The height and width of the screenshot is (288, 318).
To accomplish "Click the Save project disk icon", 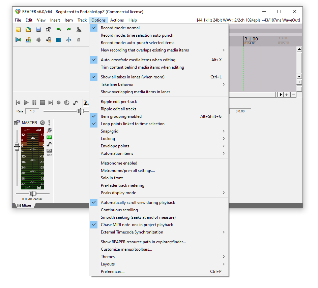I will [38, 30].
